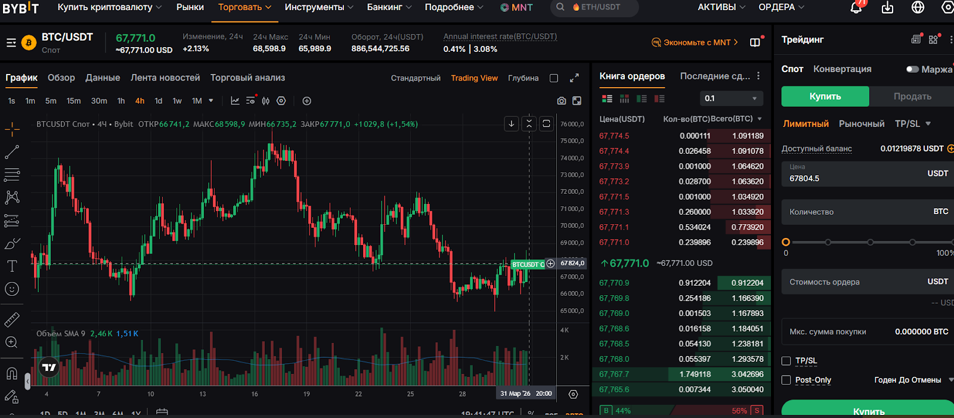954x418 pixels.
Task: Select the text annotation tool
Action: coord(12,266)
